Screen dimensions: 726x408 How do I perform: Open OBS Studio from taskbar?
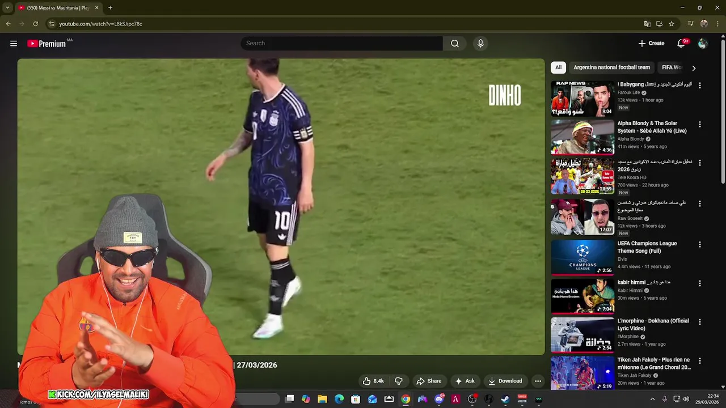point(472,399)
